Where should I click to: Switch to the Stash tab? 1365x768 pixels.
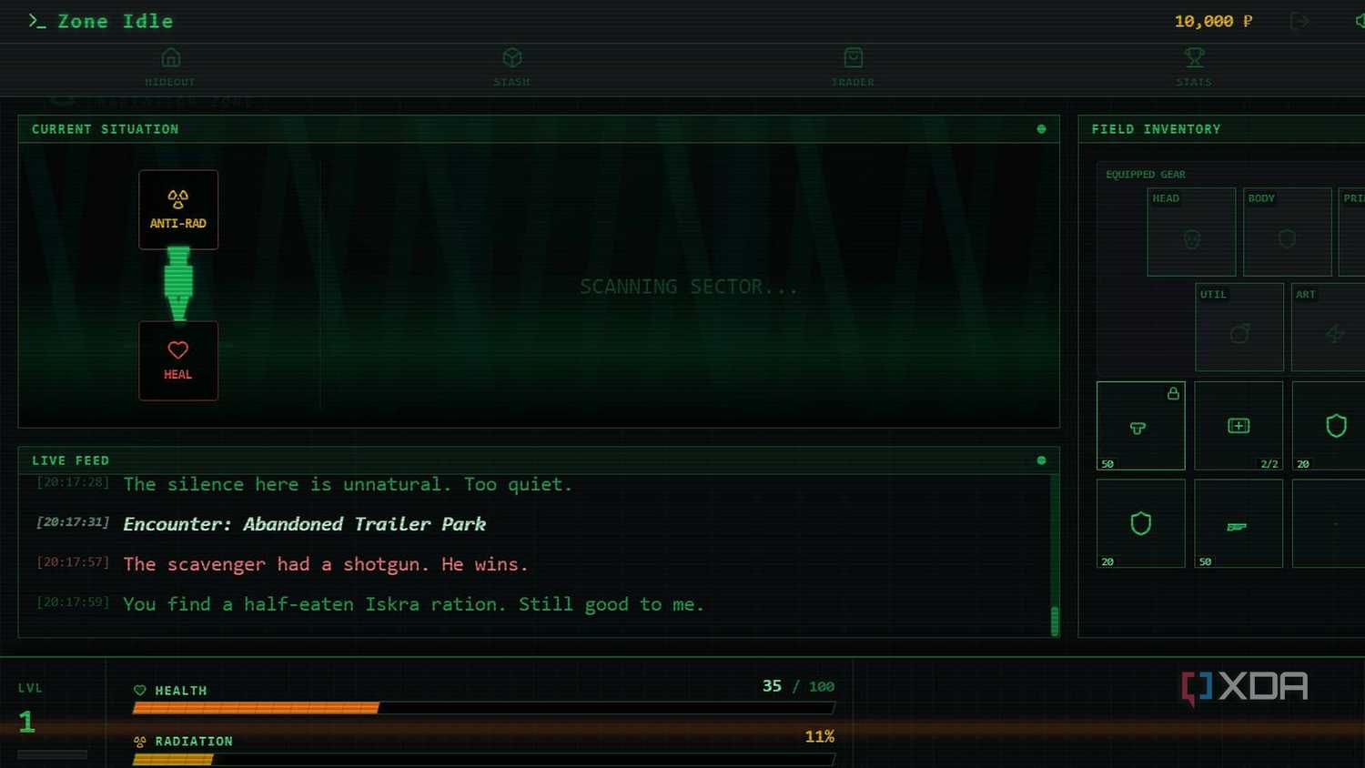click(511, 68)
